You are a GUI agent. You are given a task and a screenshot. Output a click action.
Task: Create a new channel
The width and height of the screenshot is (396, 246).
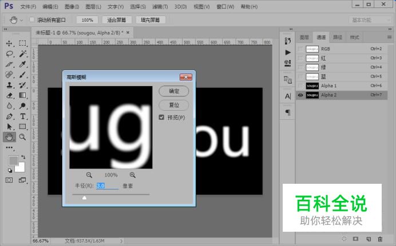(369, 239)
